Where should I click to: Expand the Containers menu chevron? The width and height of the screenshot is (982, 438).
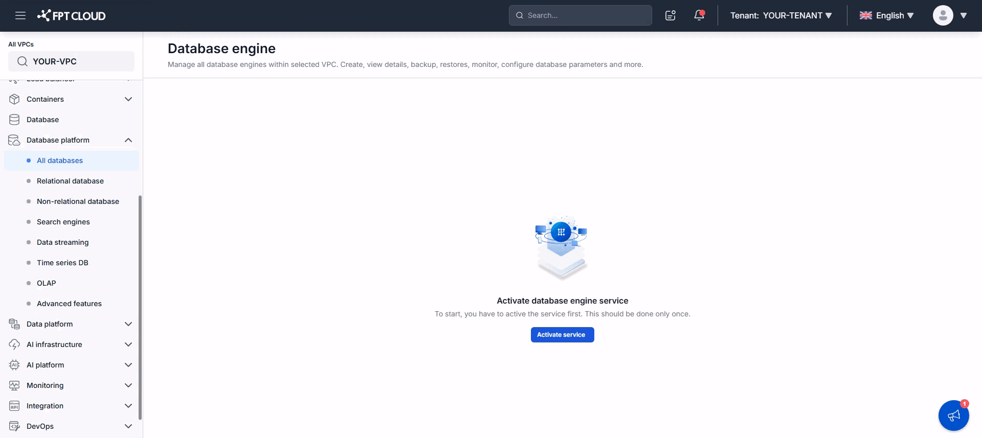click(128, 99)
